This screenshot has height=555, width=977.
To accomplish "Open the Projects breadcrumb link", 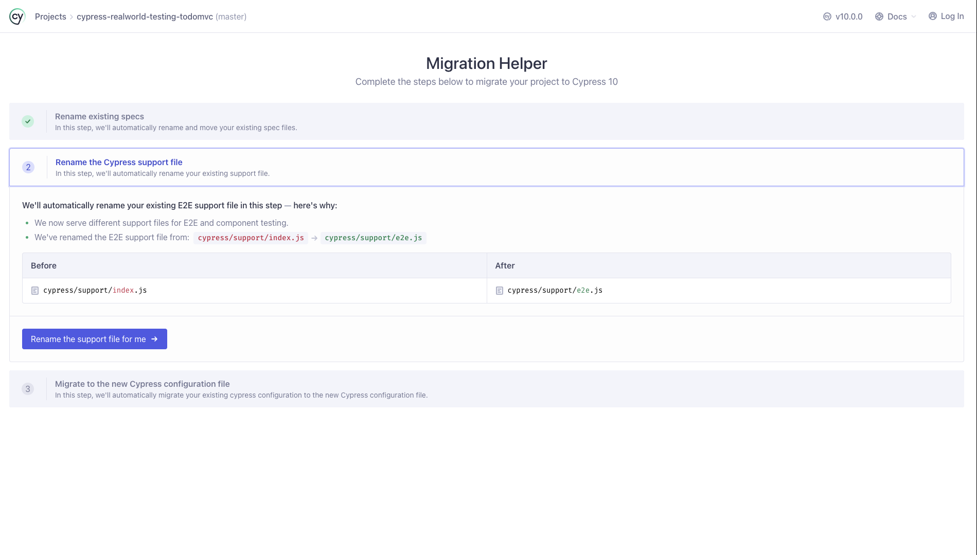I will coord(50,16).
